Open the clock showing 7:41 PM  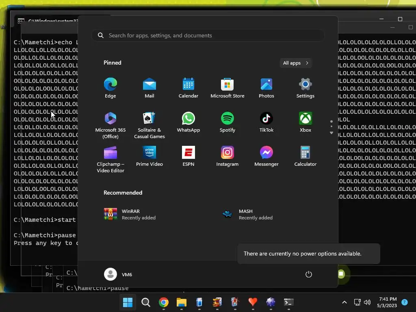[387, 302]
